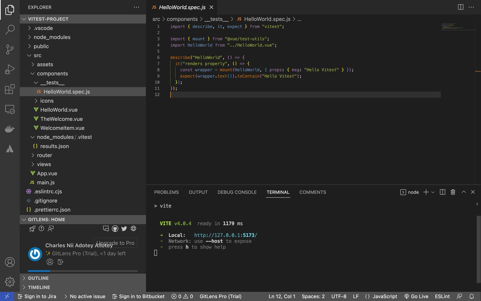Click Go Live server toggle
The height and width of the screenshot is (301, 481).
pyautogui.click(x=416, y=296)
